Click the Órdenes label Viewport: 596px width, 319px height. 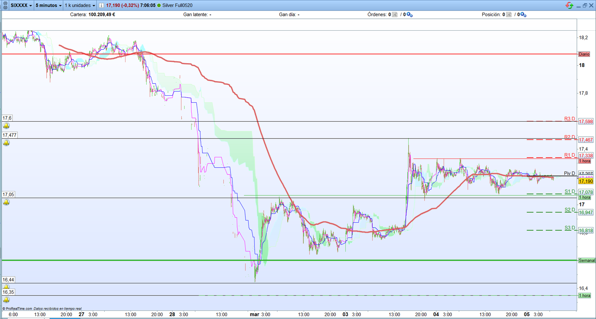point(377,15)
